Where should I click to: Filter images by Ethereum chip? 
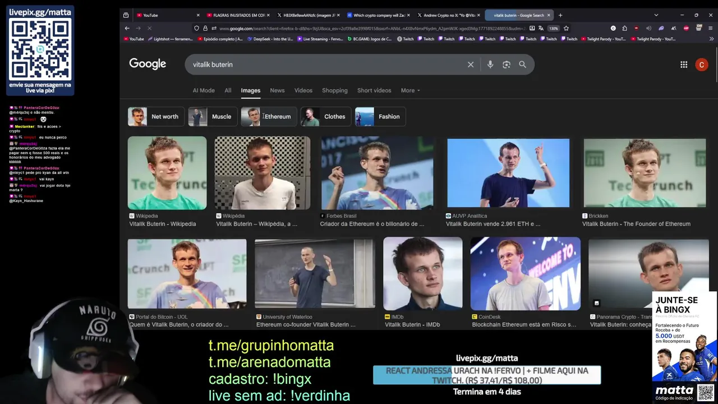(269, 117)
